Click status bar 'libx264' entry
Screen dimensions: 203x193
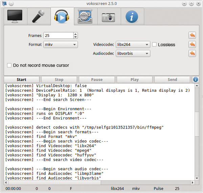117,189
